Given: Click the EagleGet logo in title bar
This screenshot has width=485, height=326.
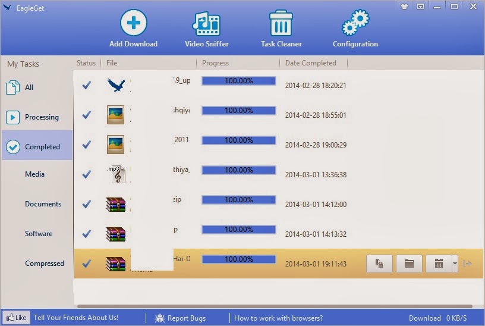Looking at the screenshot, I should point(7,7).
